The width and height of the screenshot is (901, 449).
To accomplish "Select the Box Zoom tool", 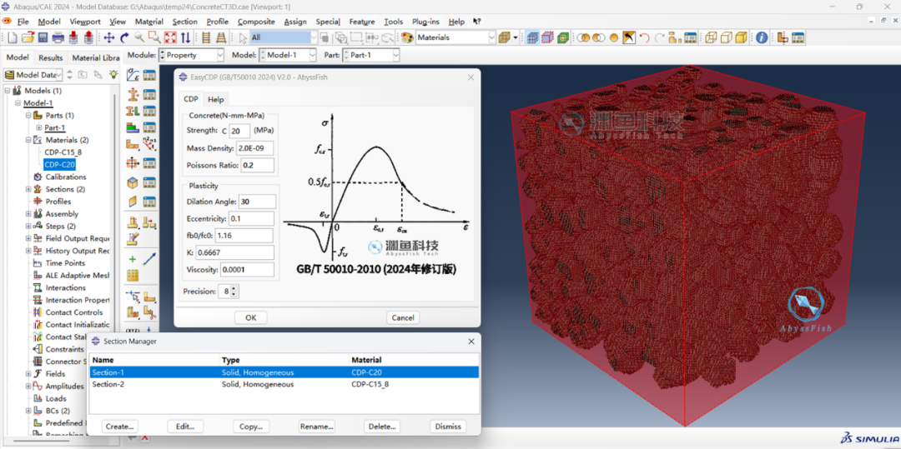I will click(x=154, y=37).
